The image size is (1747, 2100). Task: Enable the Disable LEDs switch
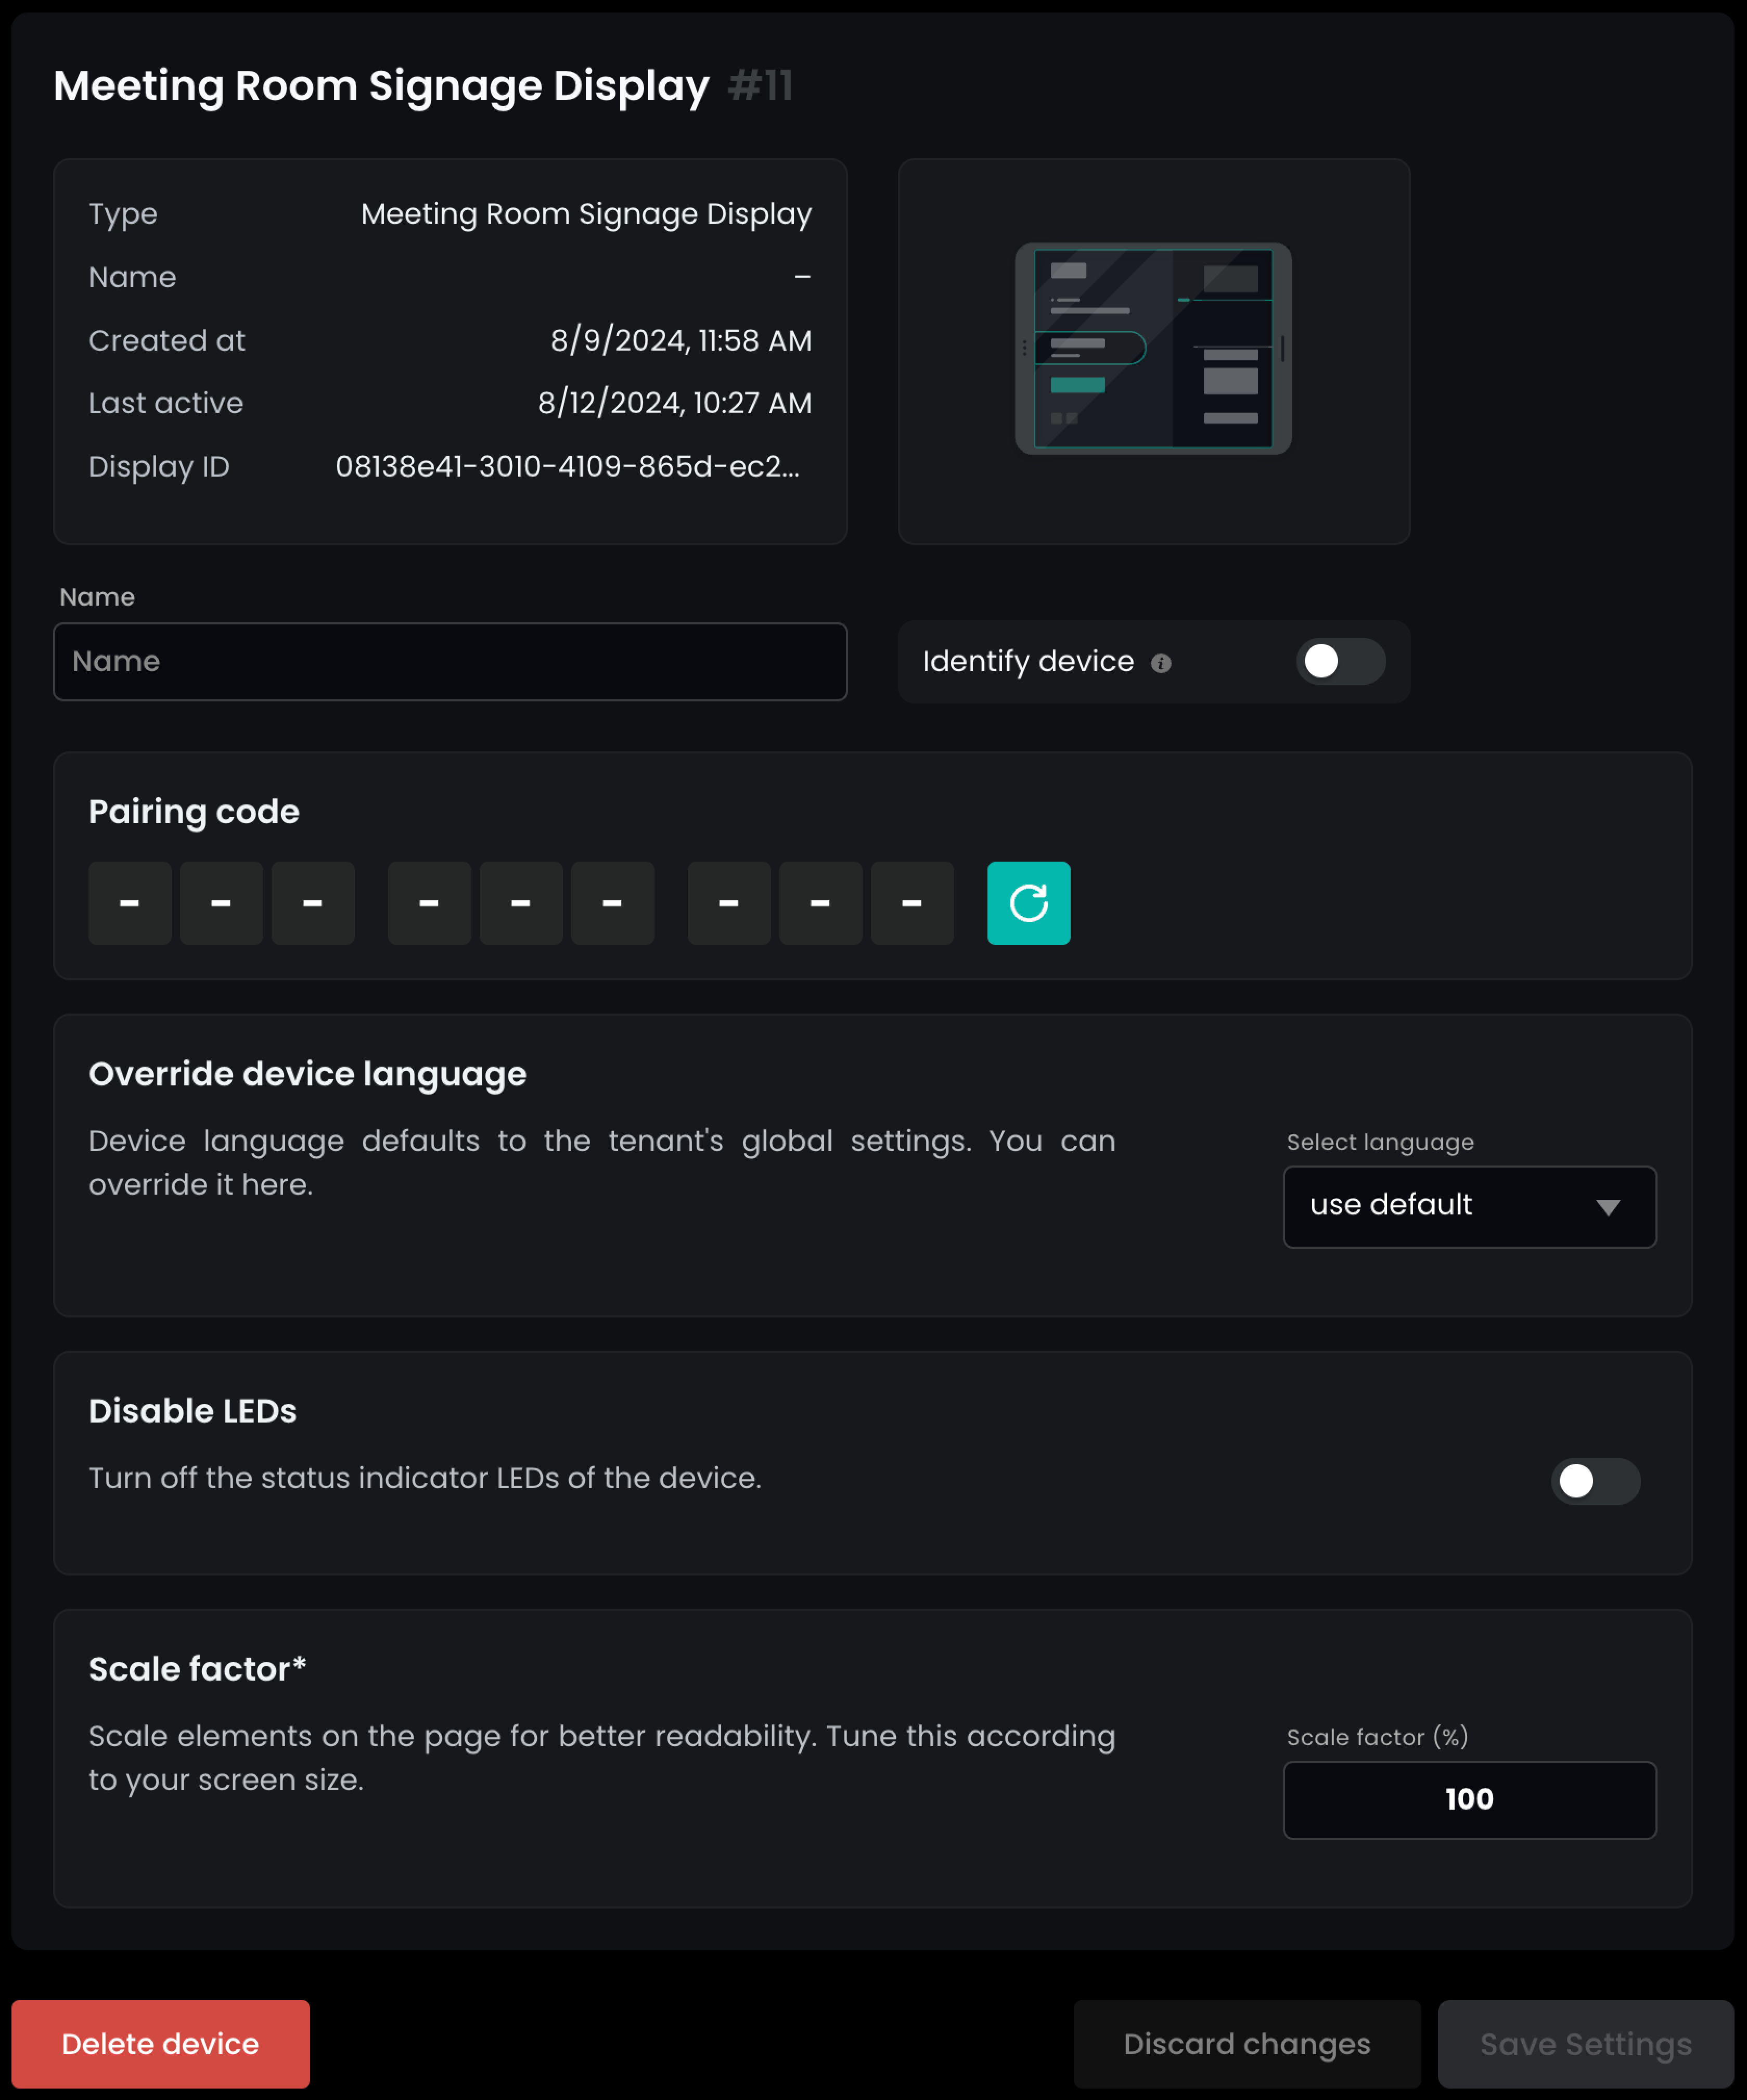pyautogui.click(x=1594, y=1480)
